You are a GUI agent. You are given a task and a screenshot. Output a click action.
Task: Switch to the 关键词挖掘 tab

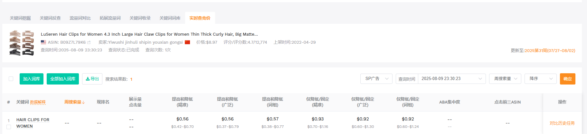coord(20,18)
